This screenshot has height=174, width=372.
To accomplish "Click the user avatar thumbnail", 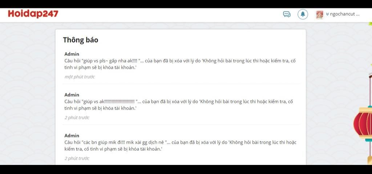I will pyautogui.click(x=320, y=15).
